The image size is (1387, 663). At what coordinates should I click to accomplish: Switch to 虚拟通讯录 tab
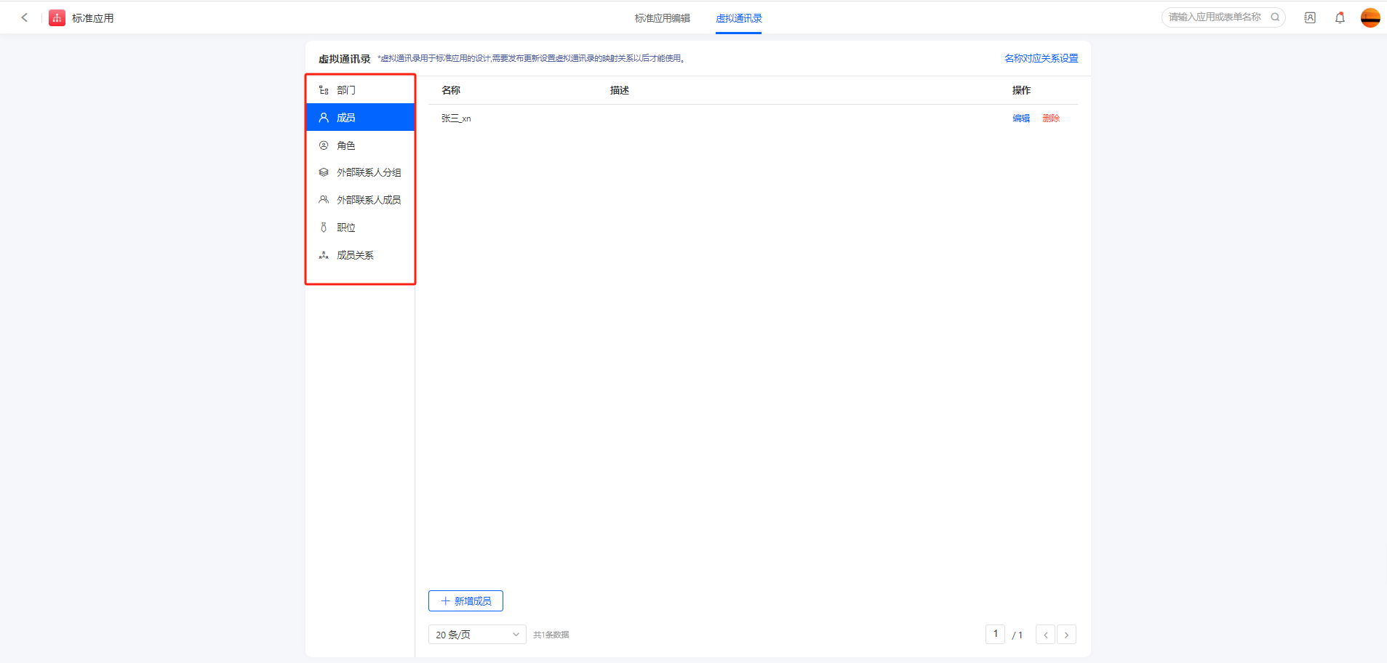coord(738,18)
